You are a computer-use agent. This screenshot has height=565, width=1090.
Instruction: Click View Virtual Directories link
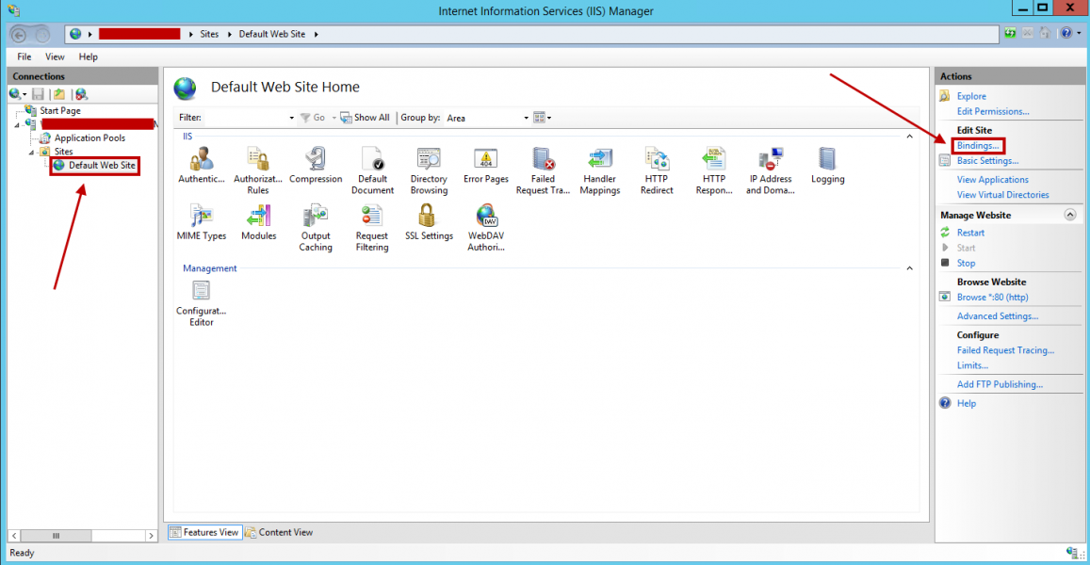pos(1003,195)
